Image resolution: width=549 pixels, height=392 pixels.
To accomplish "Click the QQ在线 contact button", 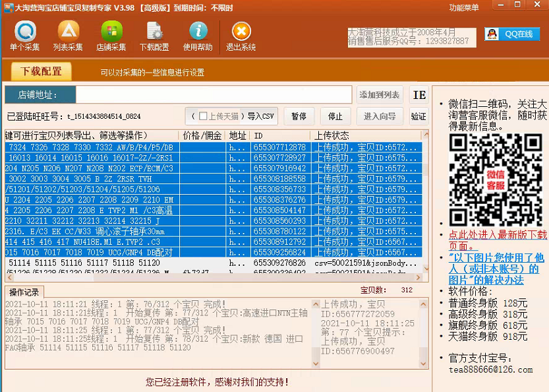I will coord(512,34).
